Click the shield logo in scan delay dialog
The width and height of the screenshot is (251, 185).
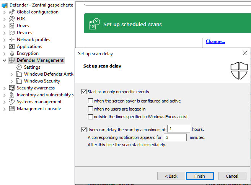pos(239,71)
